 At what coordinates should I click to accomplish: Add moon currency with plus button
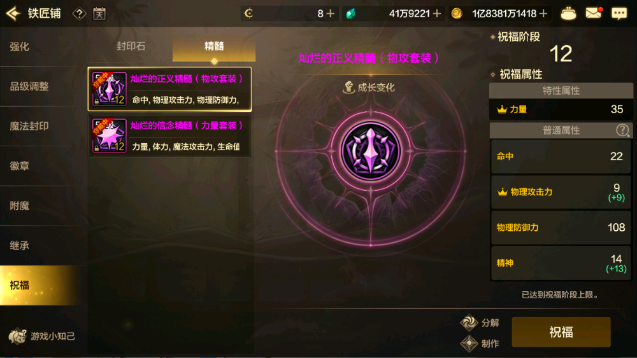(331, 14)
